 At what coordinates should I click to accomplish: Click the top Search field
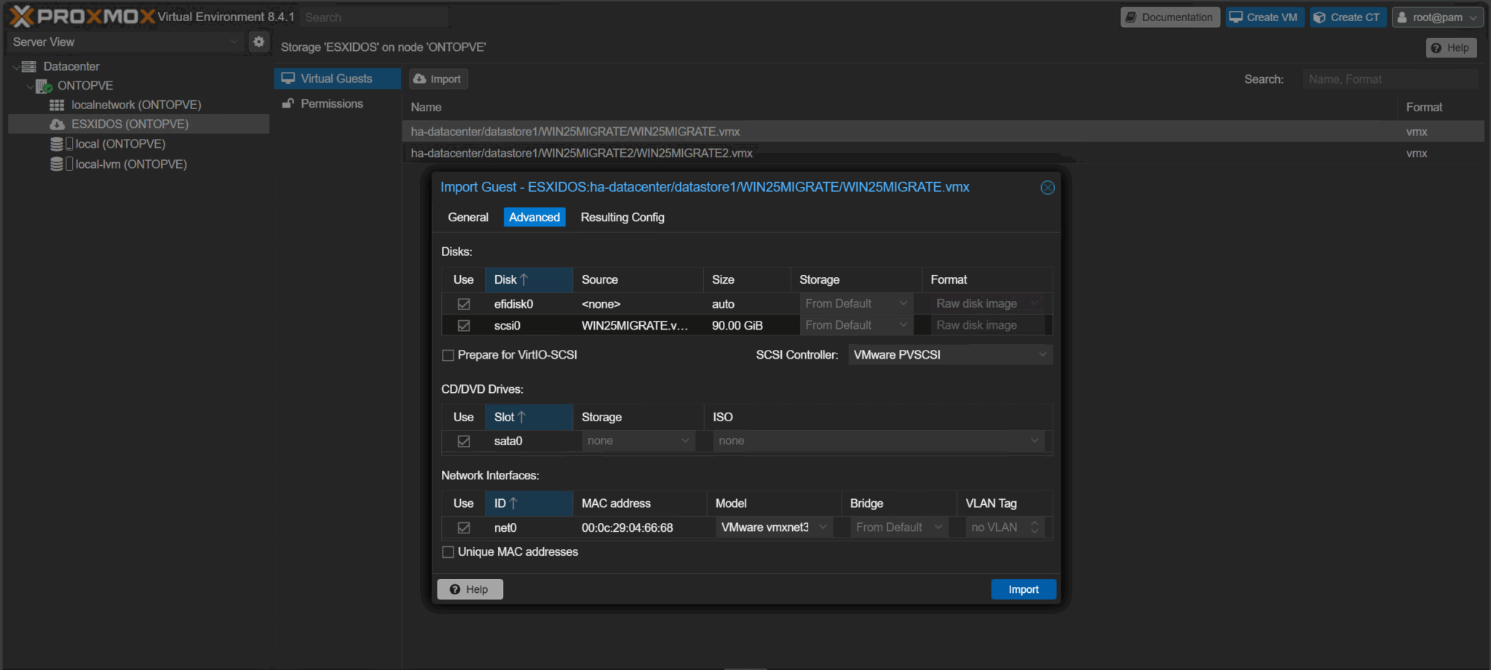(x=374, y=17)
